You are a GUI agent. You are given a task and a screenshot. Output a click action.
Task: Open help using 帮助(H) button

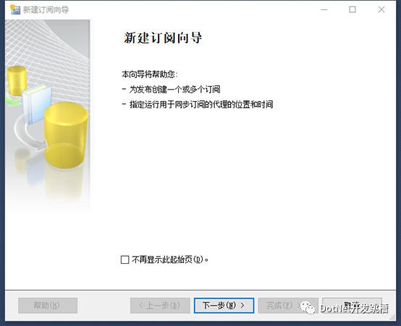[x=48, y=305]
